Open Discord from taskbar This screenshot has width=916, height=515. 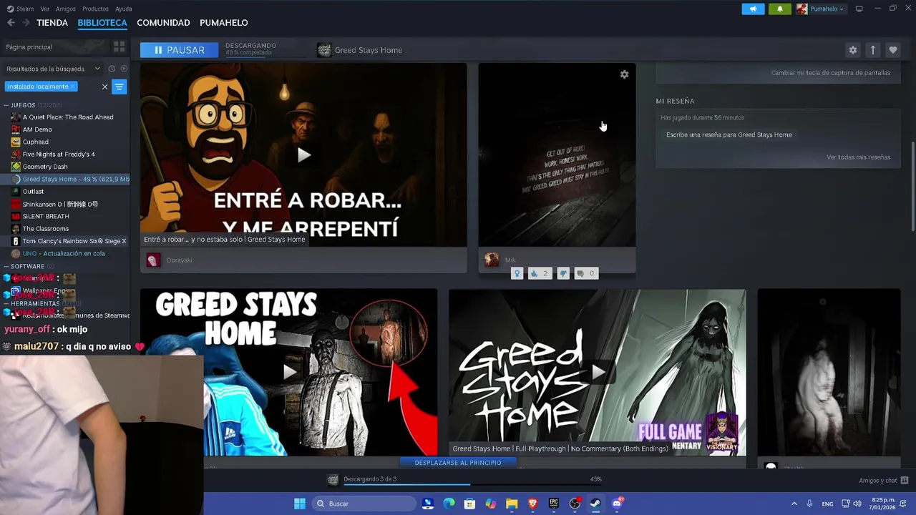[x=617, y=504]
